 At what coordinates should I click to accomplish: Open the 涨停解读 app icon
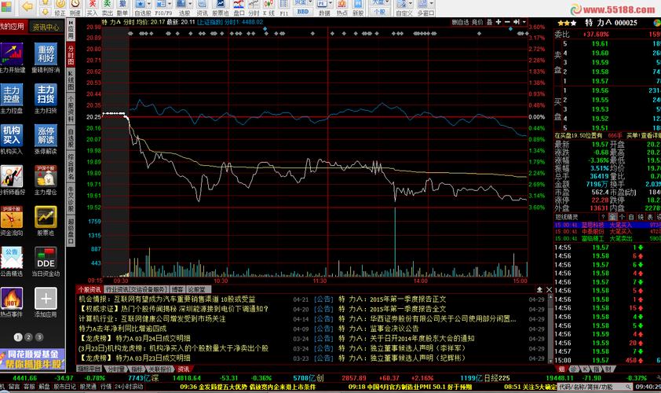pyautogui.click(x=46, y=136)
